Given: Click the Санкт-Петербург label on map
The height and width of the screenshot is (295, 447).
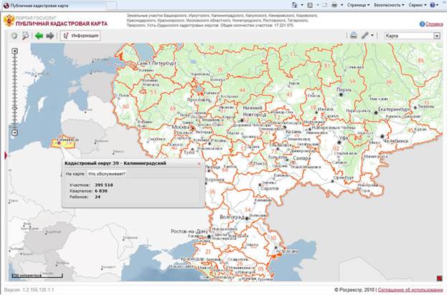Looking at the screenshot, I should click(x=157, y=63).
